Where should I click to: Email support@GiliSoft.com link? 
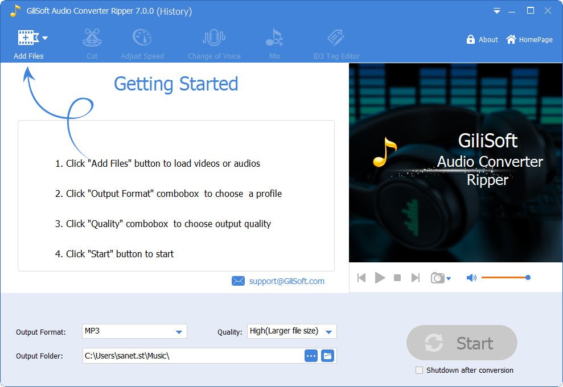(x=286, y=281)
